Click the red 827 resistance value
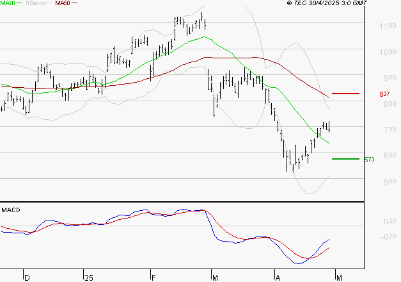The image size is (401, 282). (384, 94)
